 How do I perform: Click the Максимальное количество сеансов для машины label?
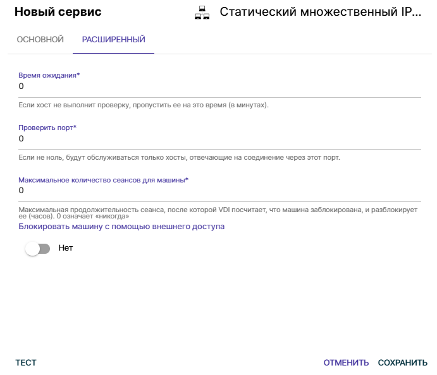pos(103,180)
